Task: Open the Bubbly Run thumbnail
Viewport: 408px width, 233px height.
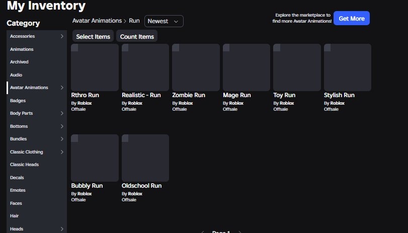Action: (95, 158)
